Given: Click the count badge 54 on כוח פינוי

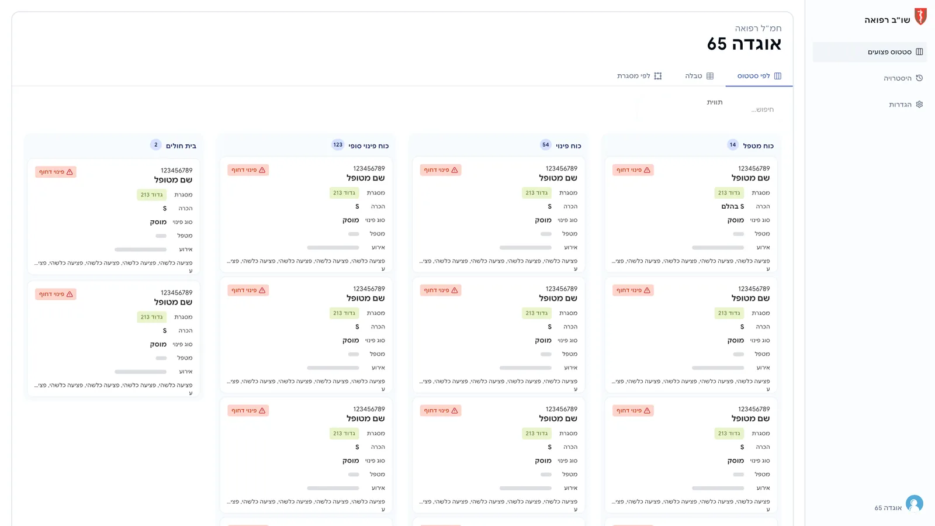Looking at the screenshot, I should (546, 145).
